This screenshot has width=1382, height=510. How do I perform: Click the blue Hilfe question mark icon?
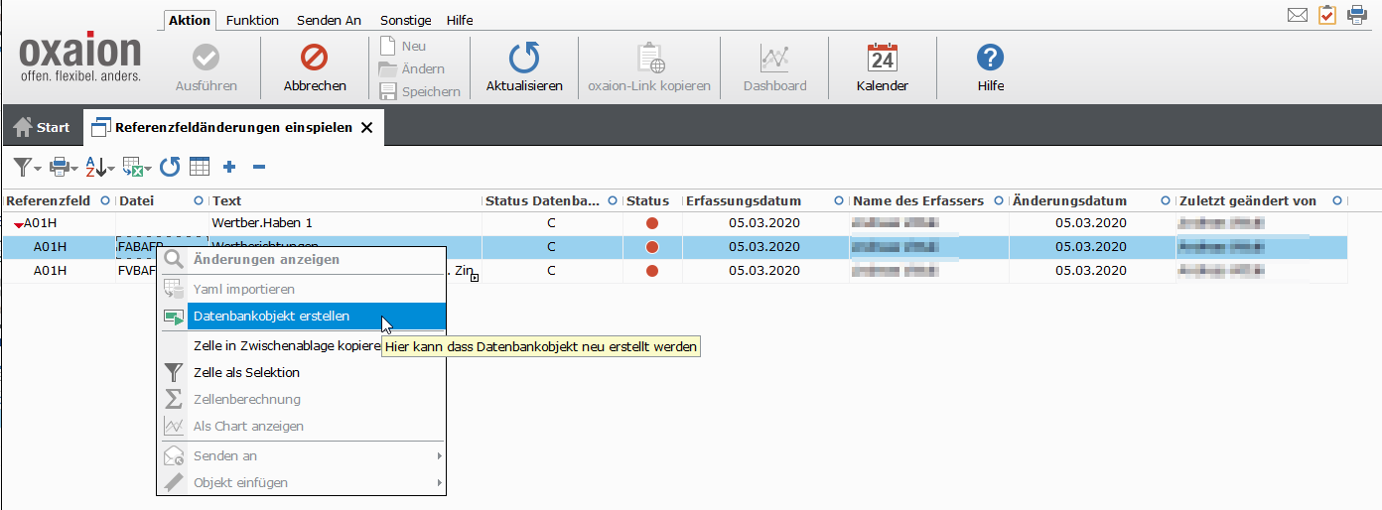[990, 59]
